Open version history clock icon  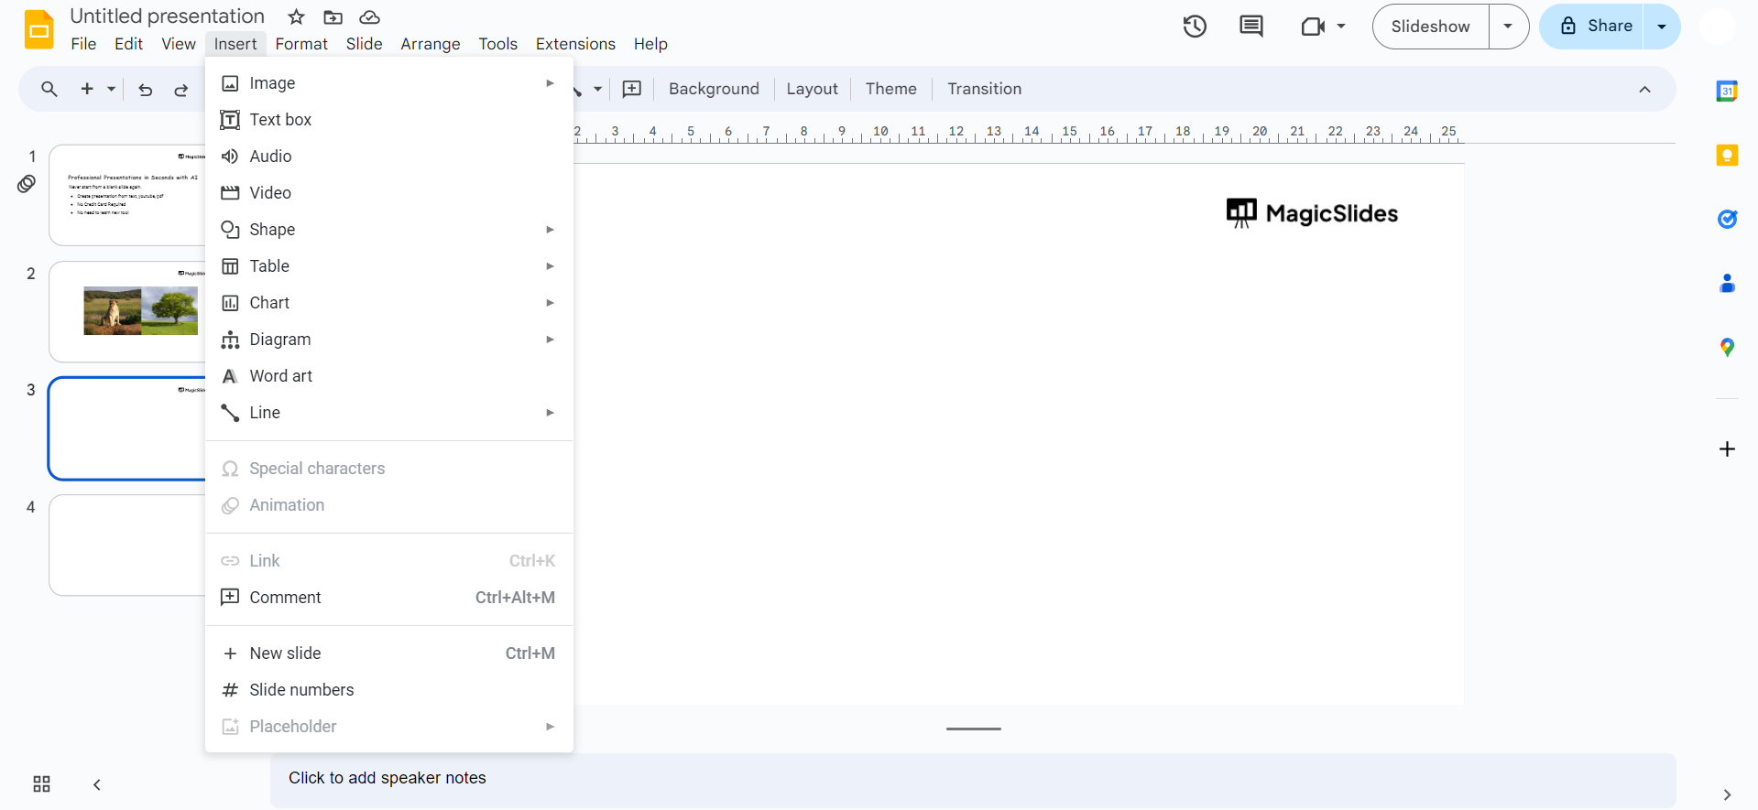click(x=1195, y=27)
